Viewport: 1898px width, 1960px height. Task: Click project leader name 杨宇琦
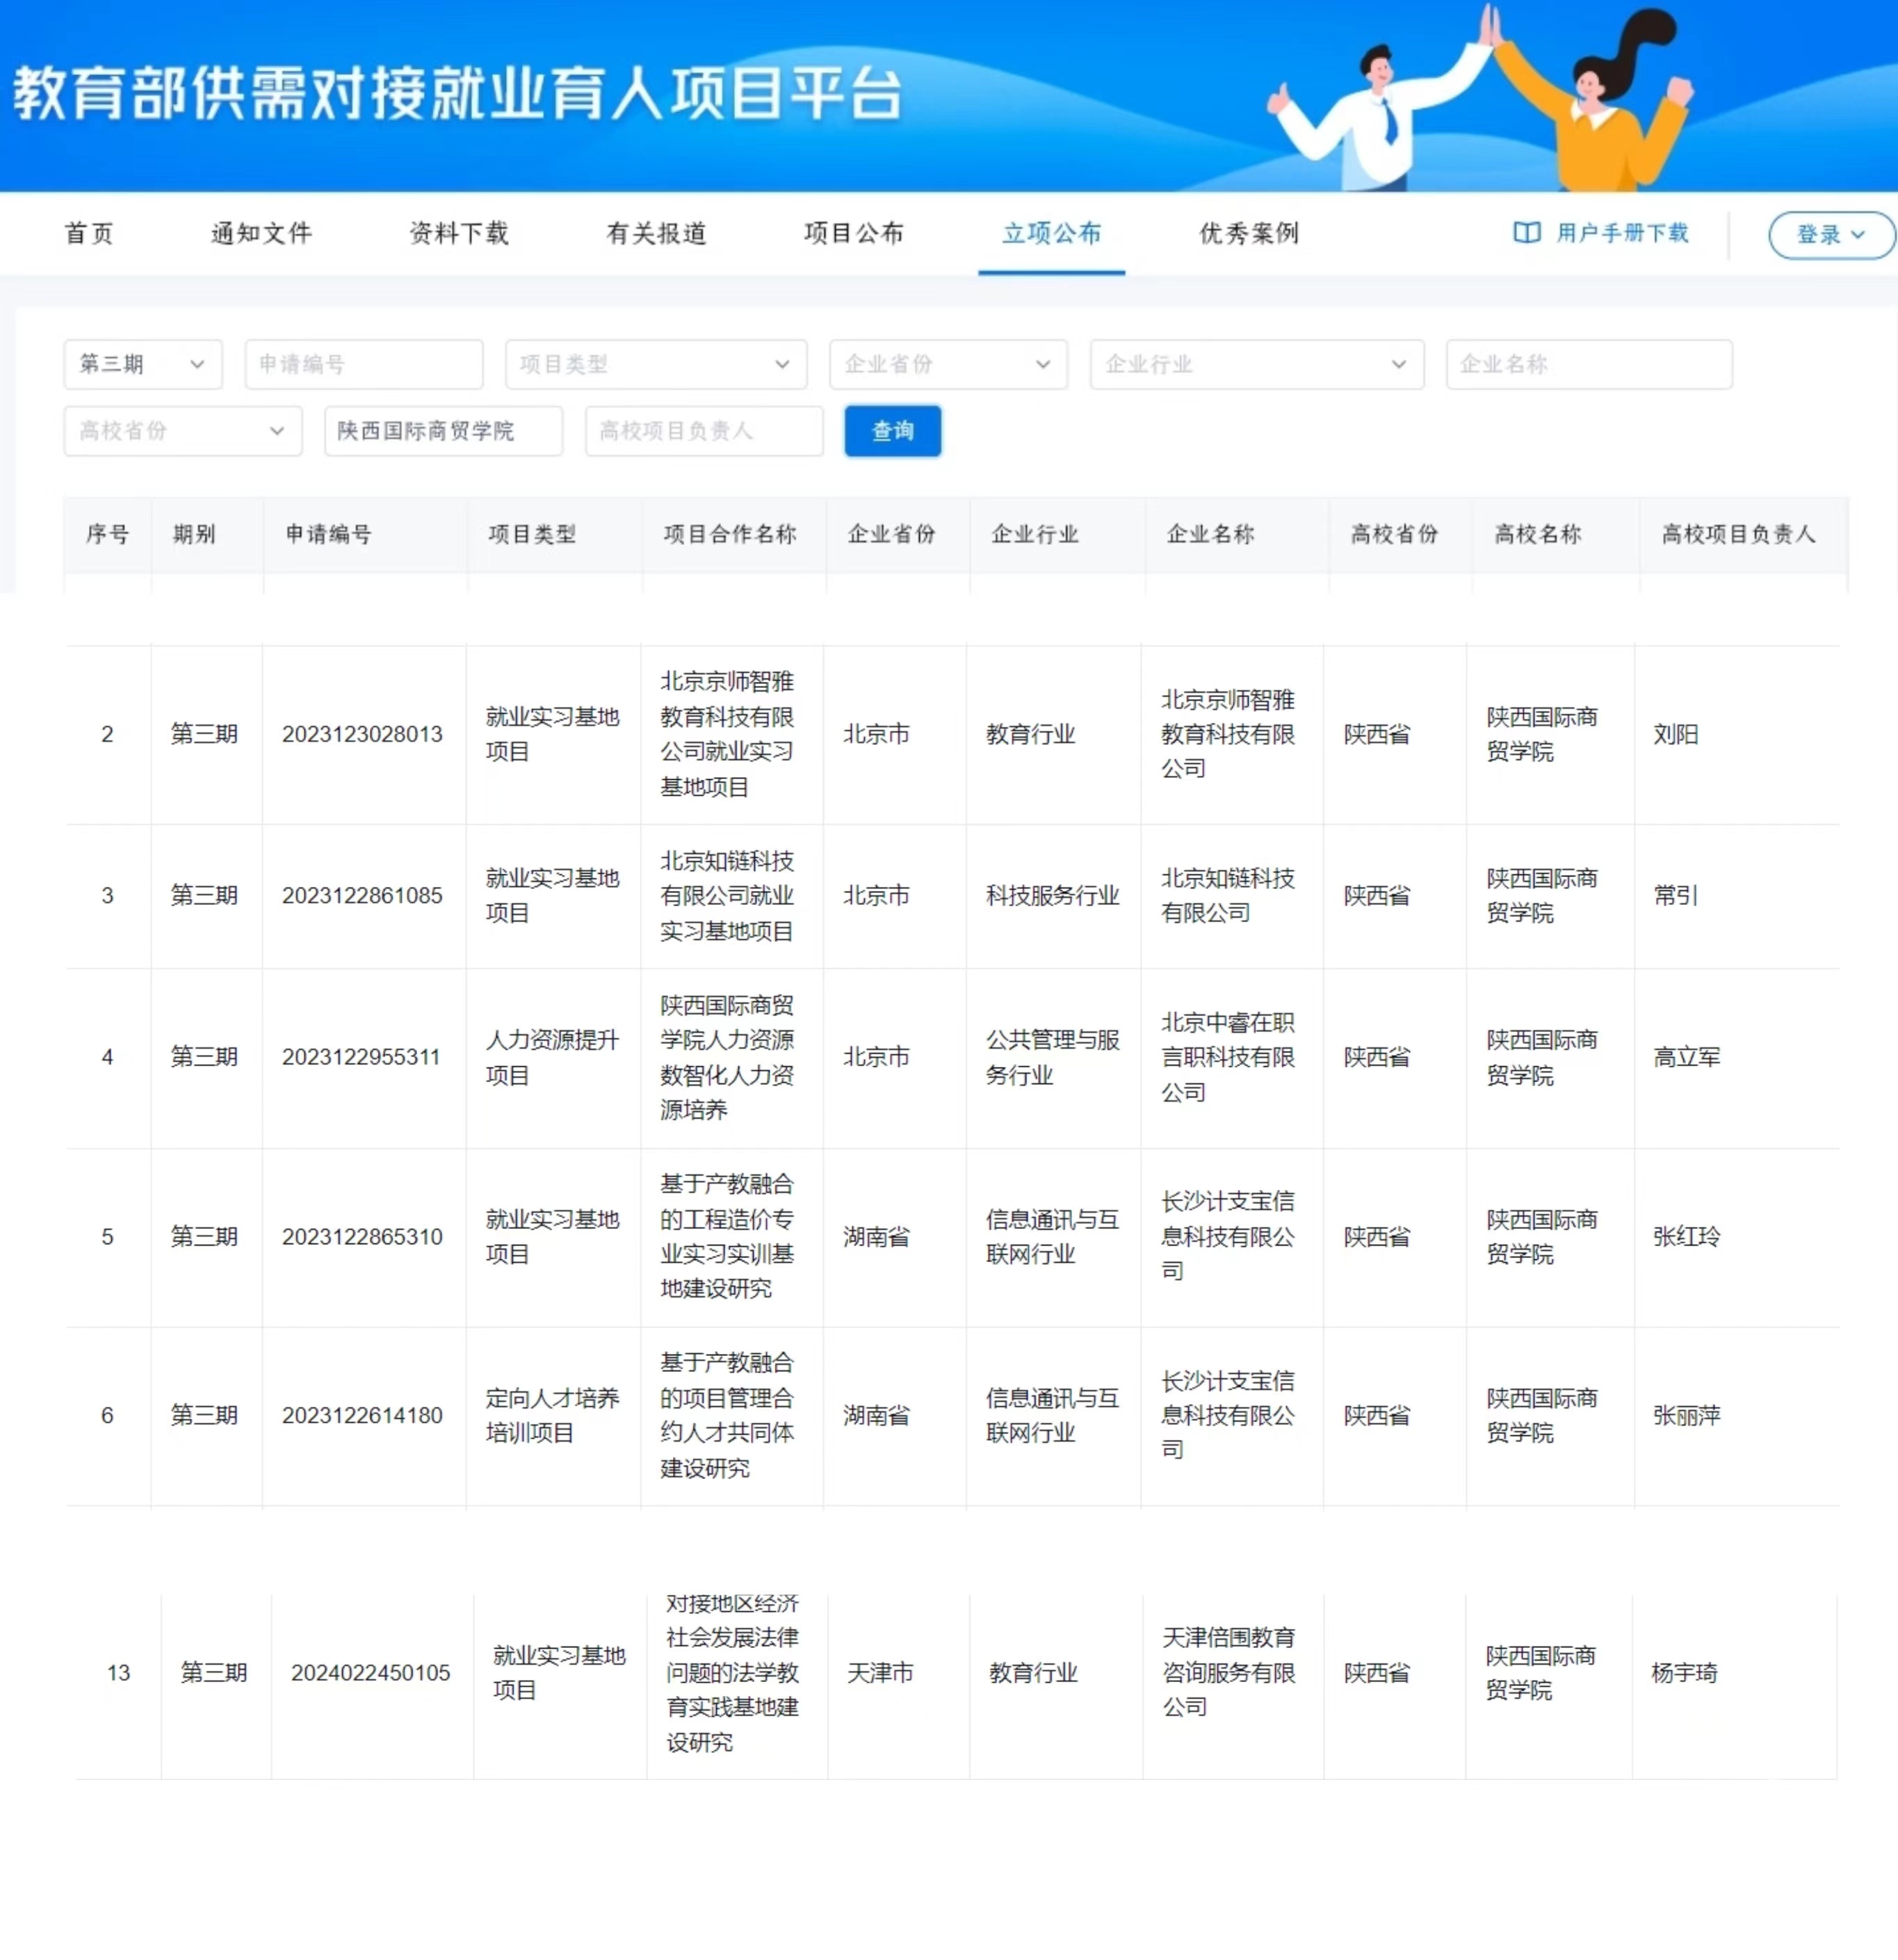click(1685, 1673)
